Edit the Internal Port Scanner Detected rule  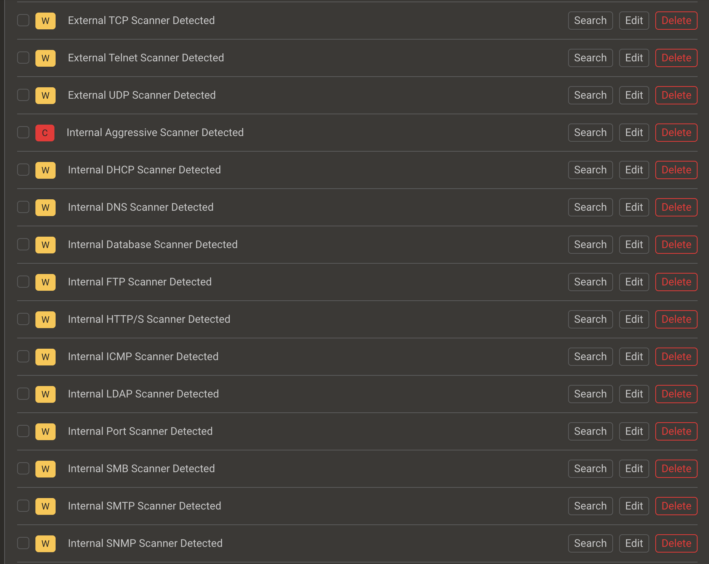pos(634,431)
